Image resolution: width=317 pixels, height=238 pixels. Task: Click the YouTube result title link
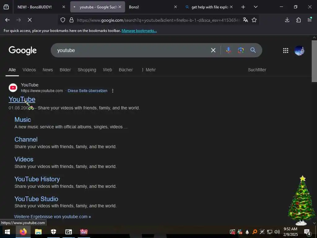[x=22, y=99]
